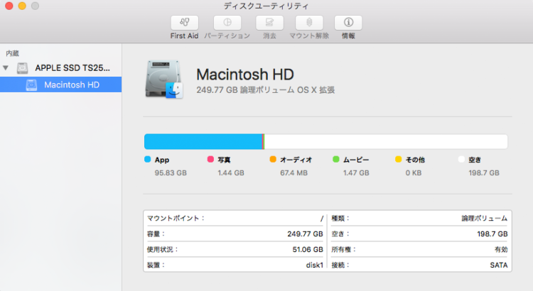This screenshot has height=291, width=533.
Task: Click the 51.06 GB used value
Action: pos(308,250)
